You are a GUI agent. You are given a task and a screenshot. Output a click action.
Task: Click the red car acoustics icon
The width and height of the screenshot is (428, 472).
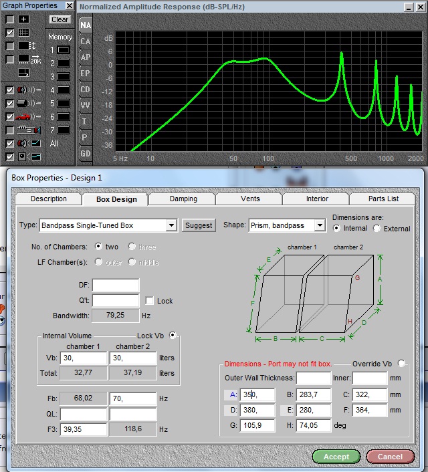(28, 116)
